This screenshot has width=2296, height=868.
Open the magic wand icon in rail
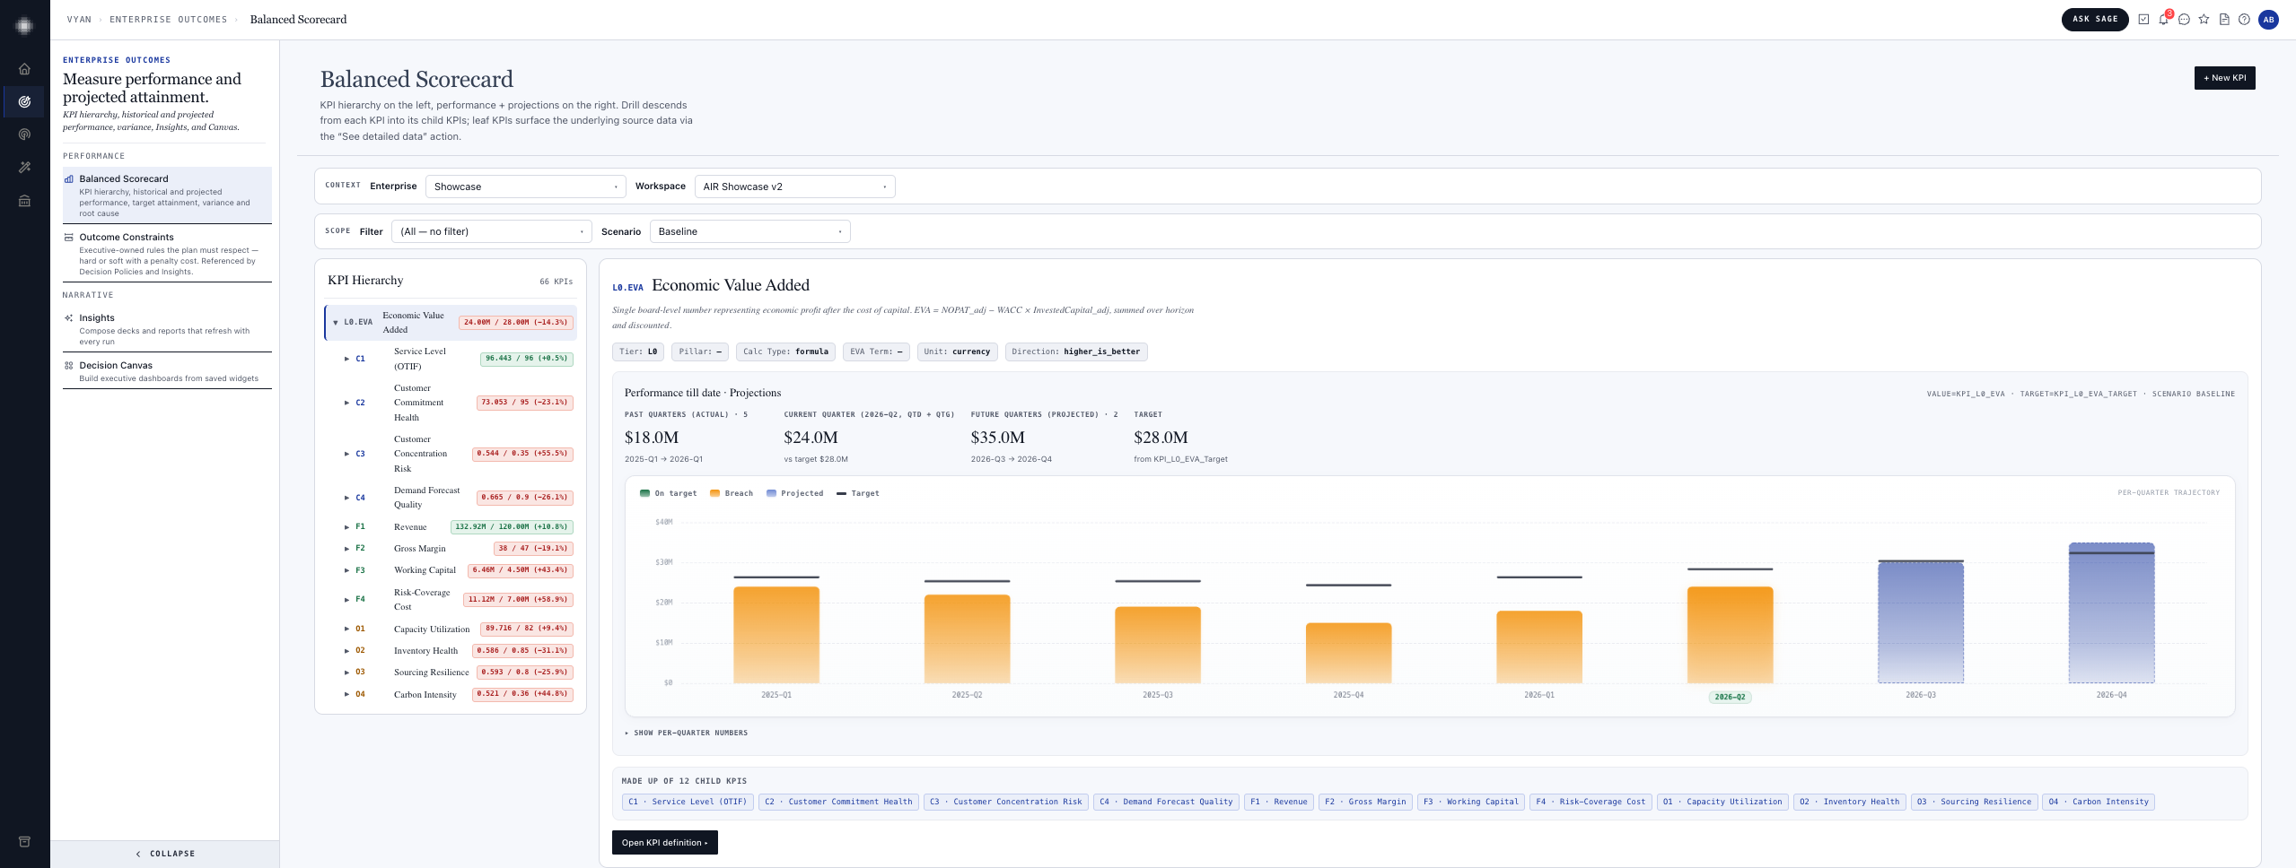click(24, 168)
